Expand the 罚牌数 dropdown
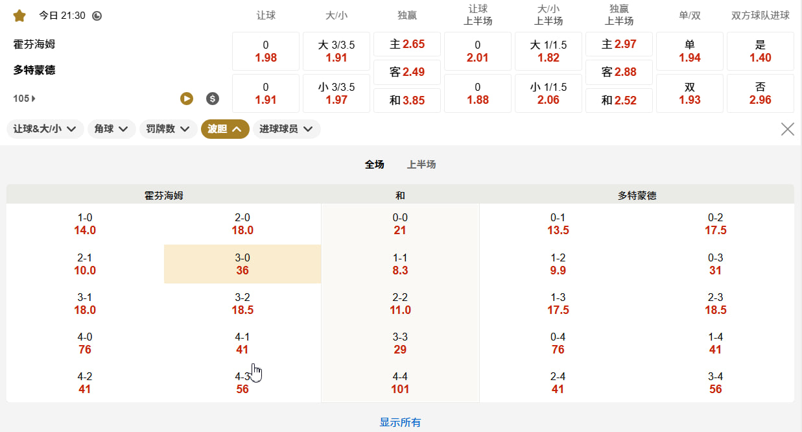The width and height of the screenshot is (802, 432). click(x=169, y=129)
